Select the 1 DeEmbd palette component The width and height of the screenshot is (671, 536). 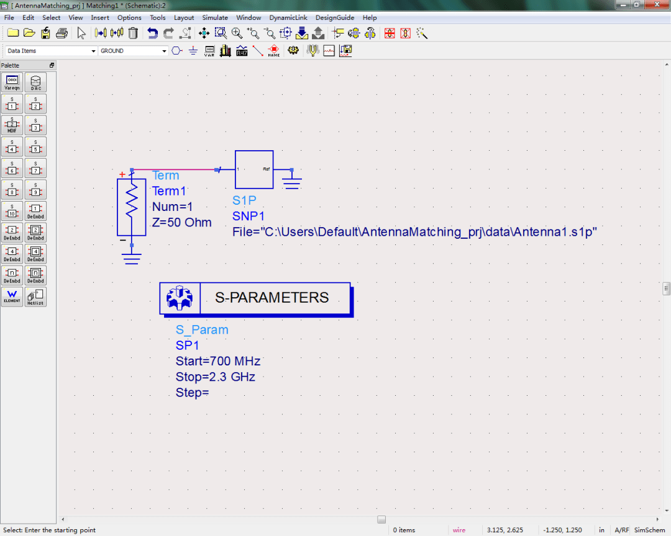[x=35, y=211]
